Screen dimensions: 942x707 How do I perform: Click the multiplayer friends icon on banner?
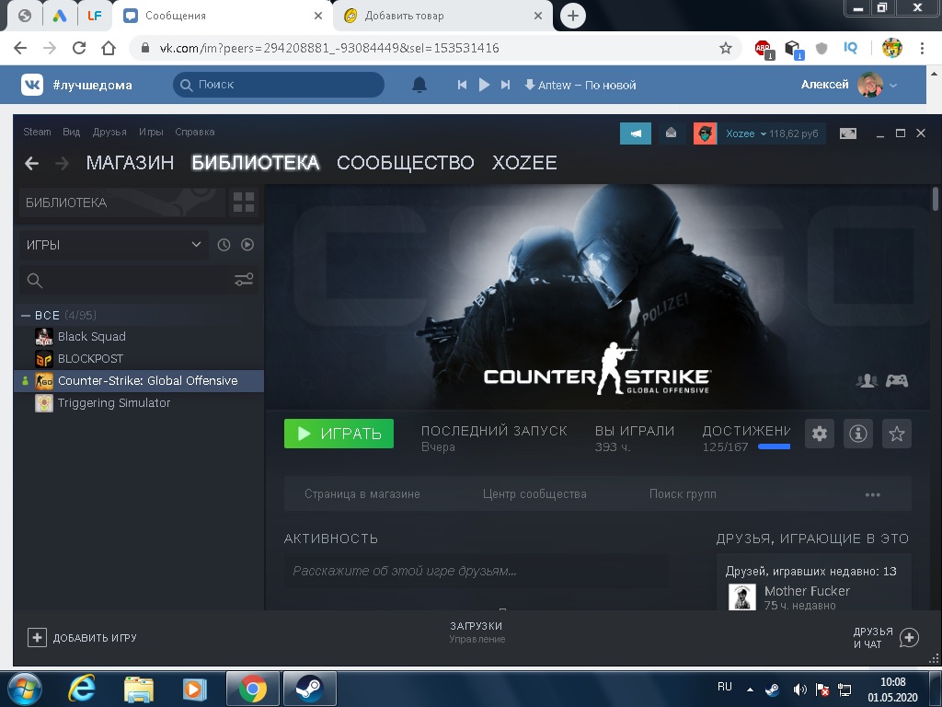tap(867, 380)
